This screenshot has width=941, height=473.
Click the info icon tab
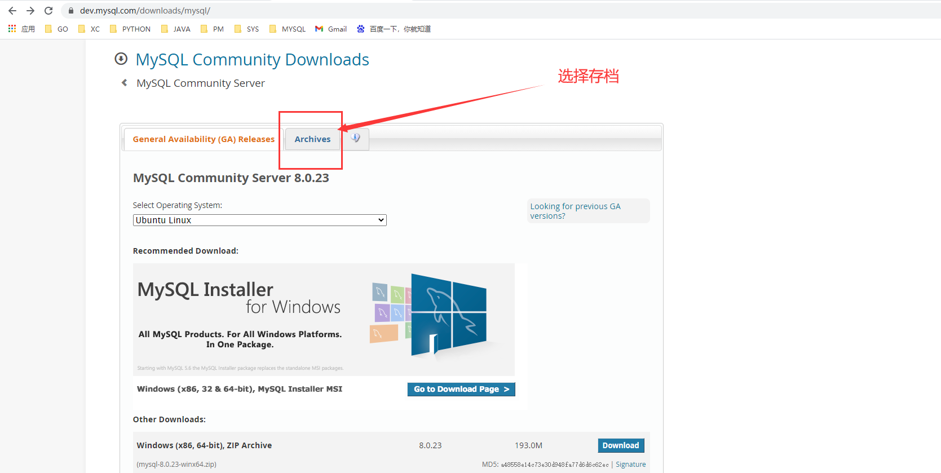[x=355, y=138]
